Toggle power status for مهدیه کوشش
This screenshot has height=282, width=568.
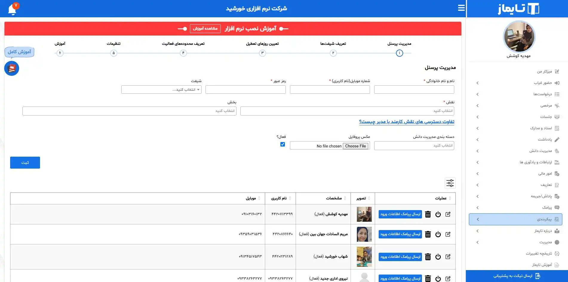click(x=438, y=214)
